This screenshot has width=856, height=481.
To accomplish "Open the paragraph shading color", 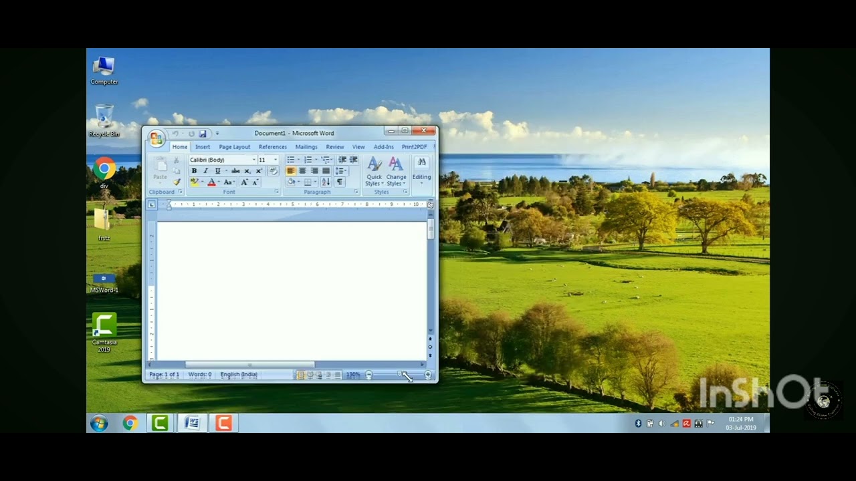I will (x=291, y=182).
